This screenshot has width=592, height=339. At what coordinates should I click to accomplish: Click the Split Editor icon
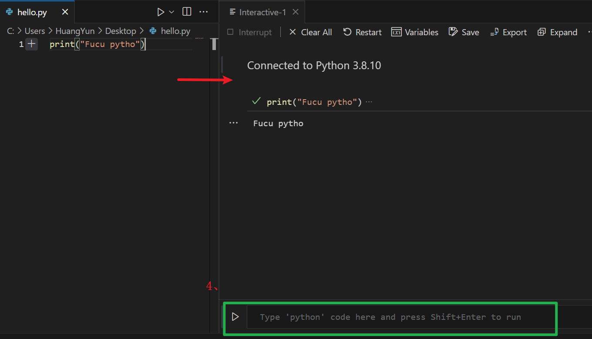click(x=187, y=12)
